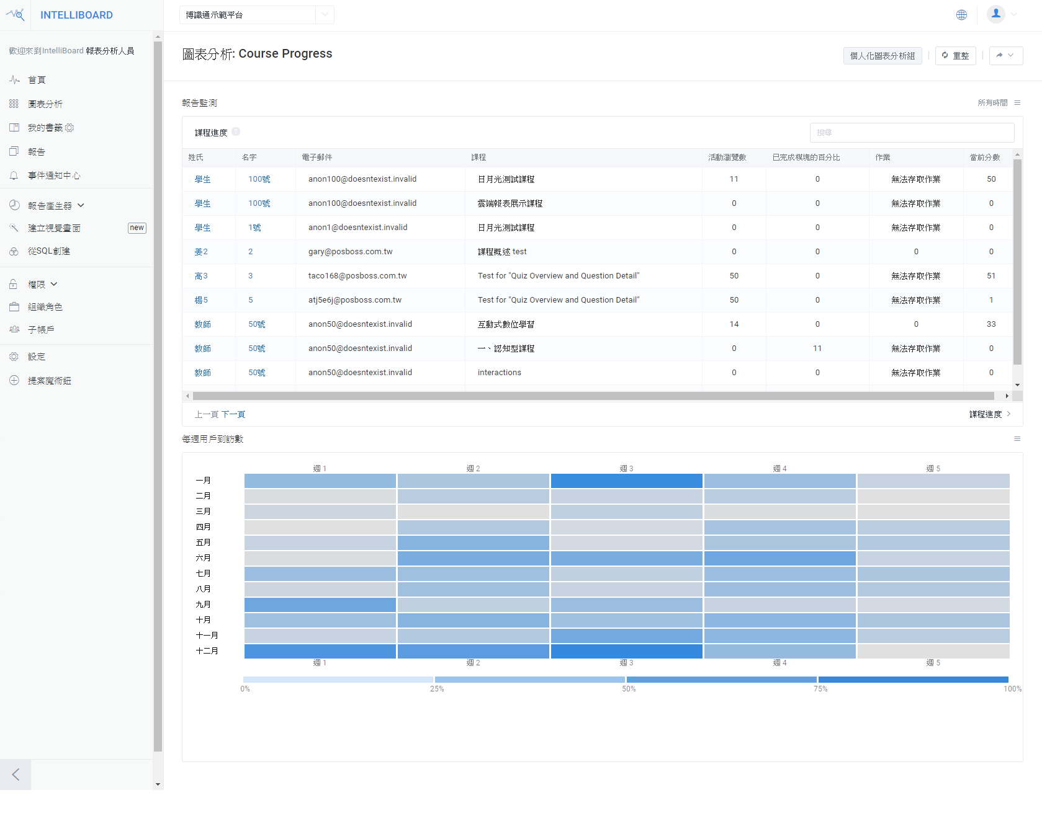
Task: Click the 事件通知中心 bell icon
Action: 14,175
